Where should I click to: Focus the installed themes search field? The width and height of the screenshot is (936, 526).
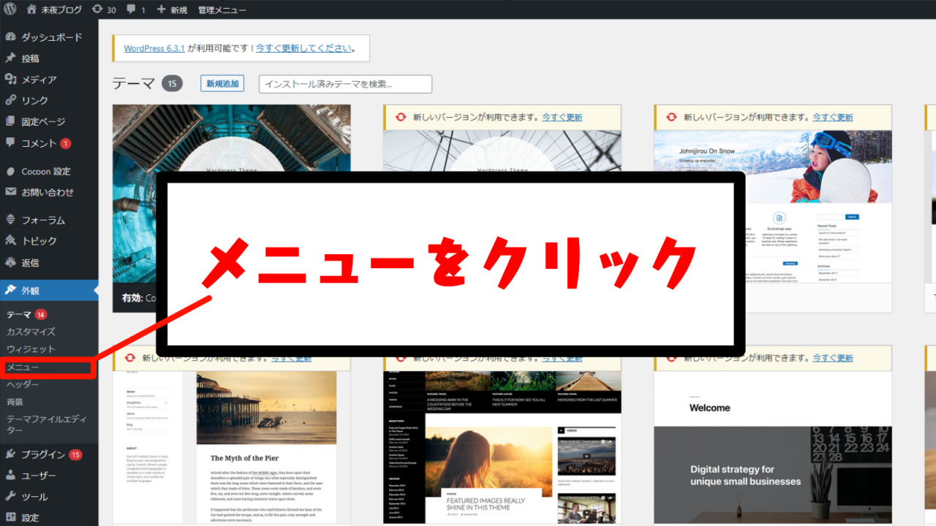click(345, 84)
